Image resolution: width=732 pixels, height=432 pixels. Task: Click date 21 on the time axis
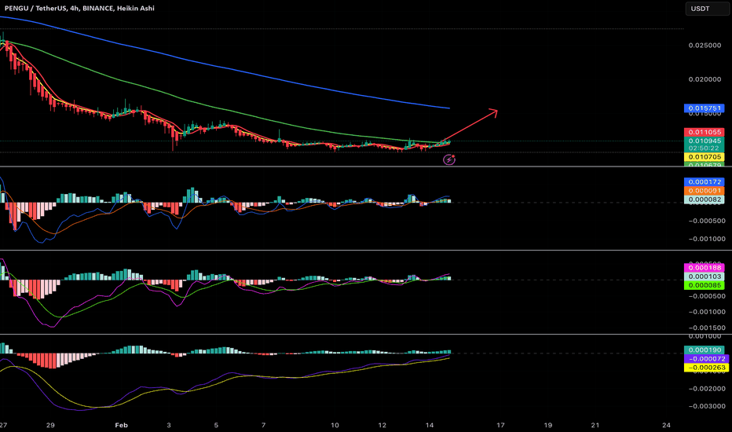pyautogui.click(x=595, y=425)
